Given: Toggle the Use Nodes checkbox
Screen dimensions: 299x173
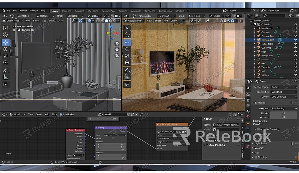Looking at the screenshot, I should point(61,114).
